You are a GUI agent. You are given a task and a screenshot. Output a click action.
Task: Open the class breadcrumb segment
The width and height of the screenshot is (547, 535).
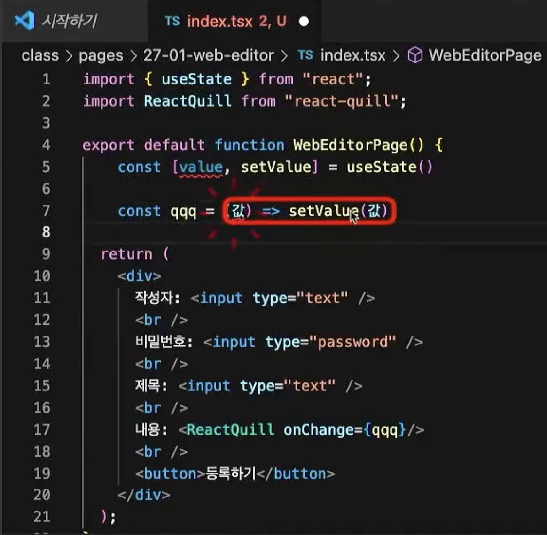coord(40,55)
